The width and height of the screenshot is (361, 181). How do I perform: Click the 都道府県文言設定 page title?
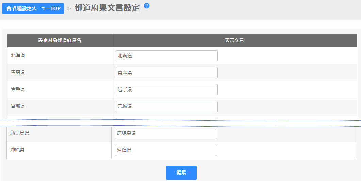click(107, 8)
